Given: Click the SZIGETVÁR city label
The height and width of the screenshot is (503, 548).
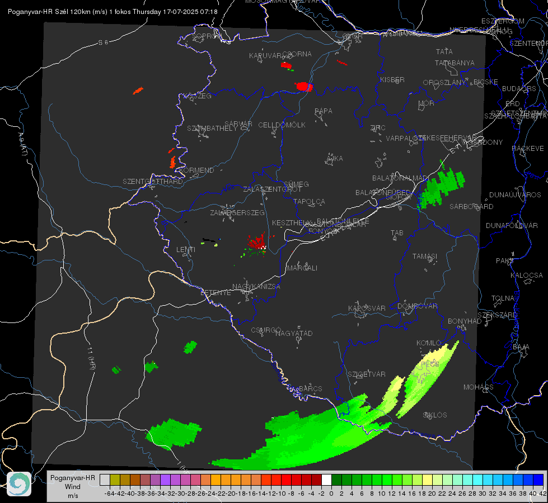Looking at the screenshot, I should pos(367,374).
